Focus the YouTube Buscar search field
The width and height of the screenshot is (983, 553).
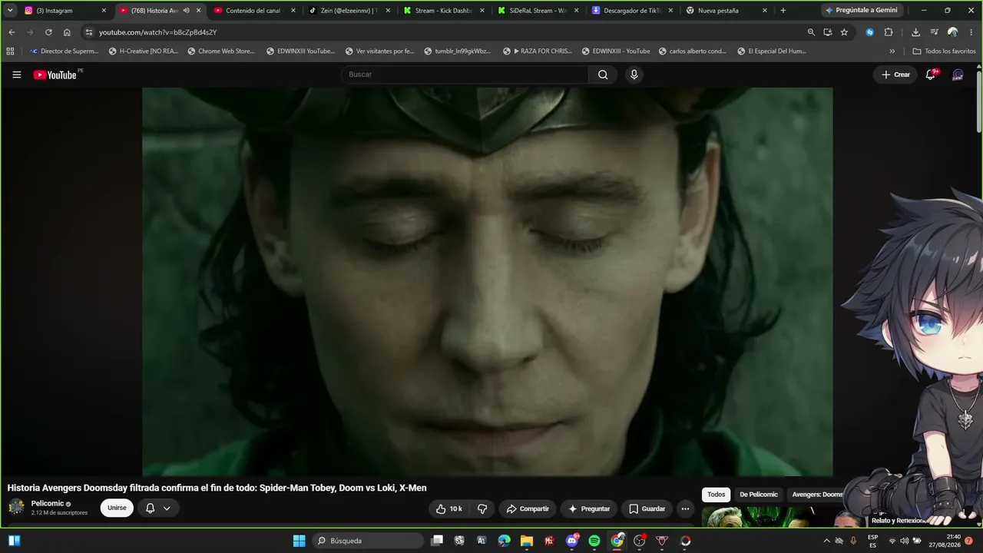(x=465, y=75)
